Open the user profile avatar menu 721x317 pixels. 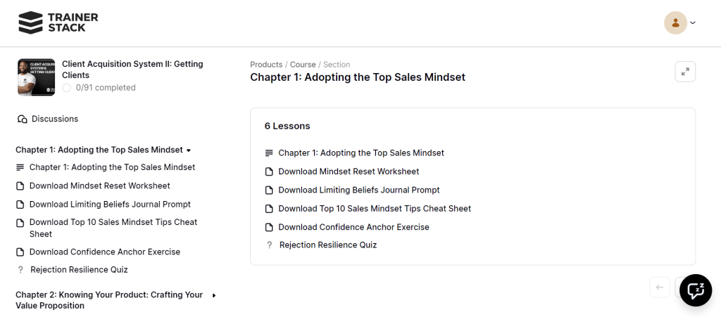coord(676,22)
